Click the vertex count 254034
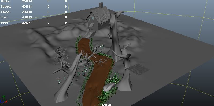The height and width of the screenshot is (106, 214). click(x=27, y=1)
